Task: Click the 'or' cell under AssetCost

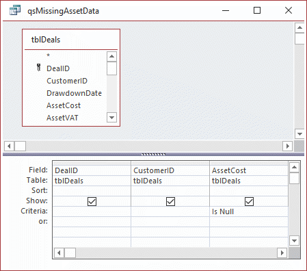Action: coord(249,222)
